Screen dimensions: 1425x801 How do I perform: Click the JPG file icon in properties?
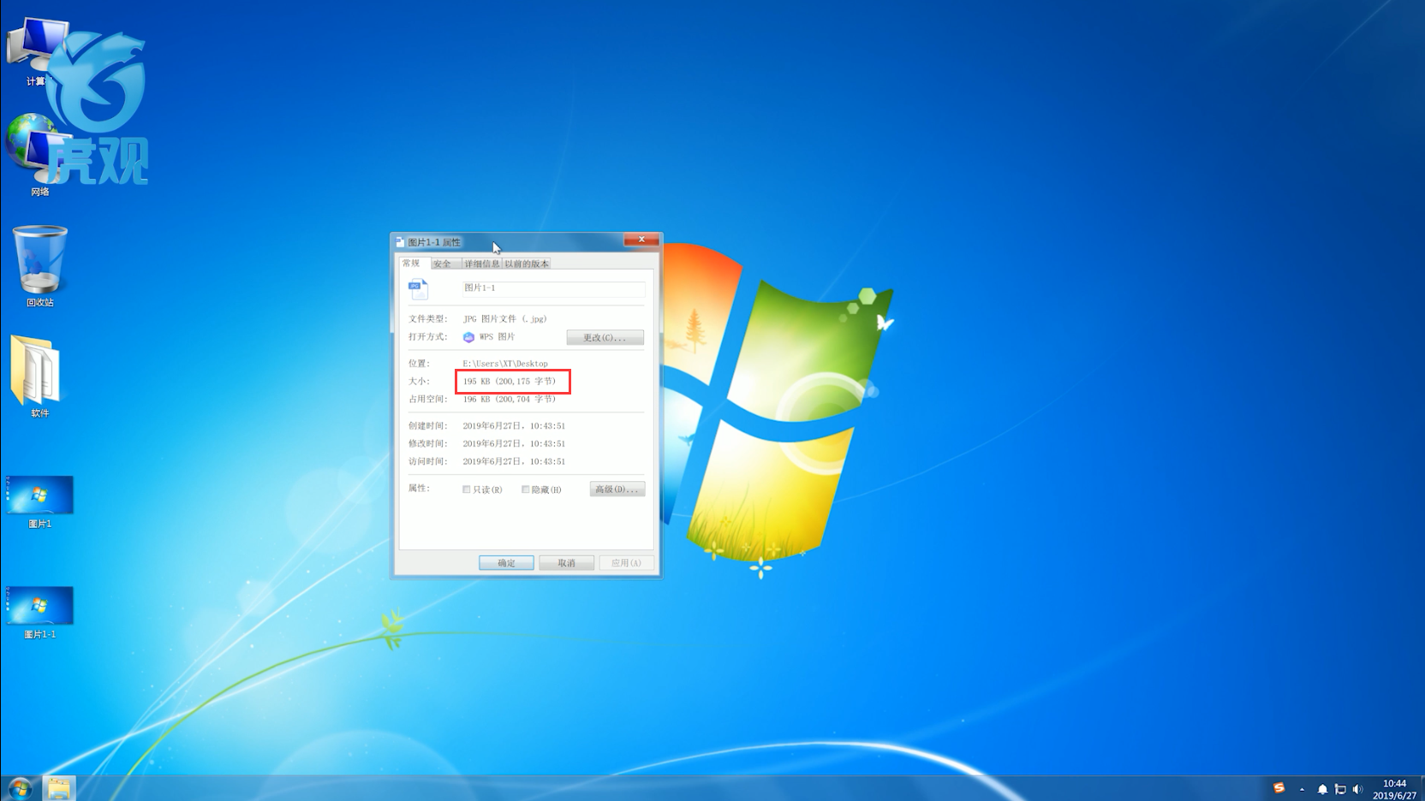coord(418,289)
